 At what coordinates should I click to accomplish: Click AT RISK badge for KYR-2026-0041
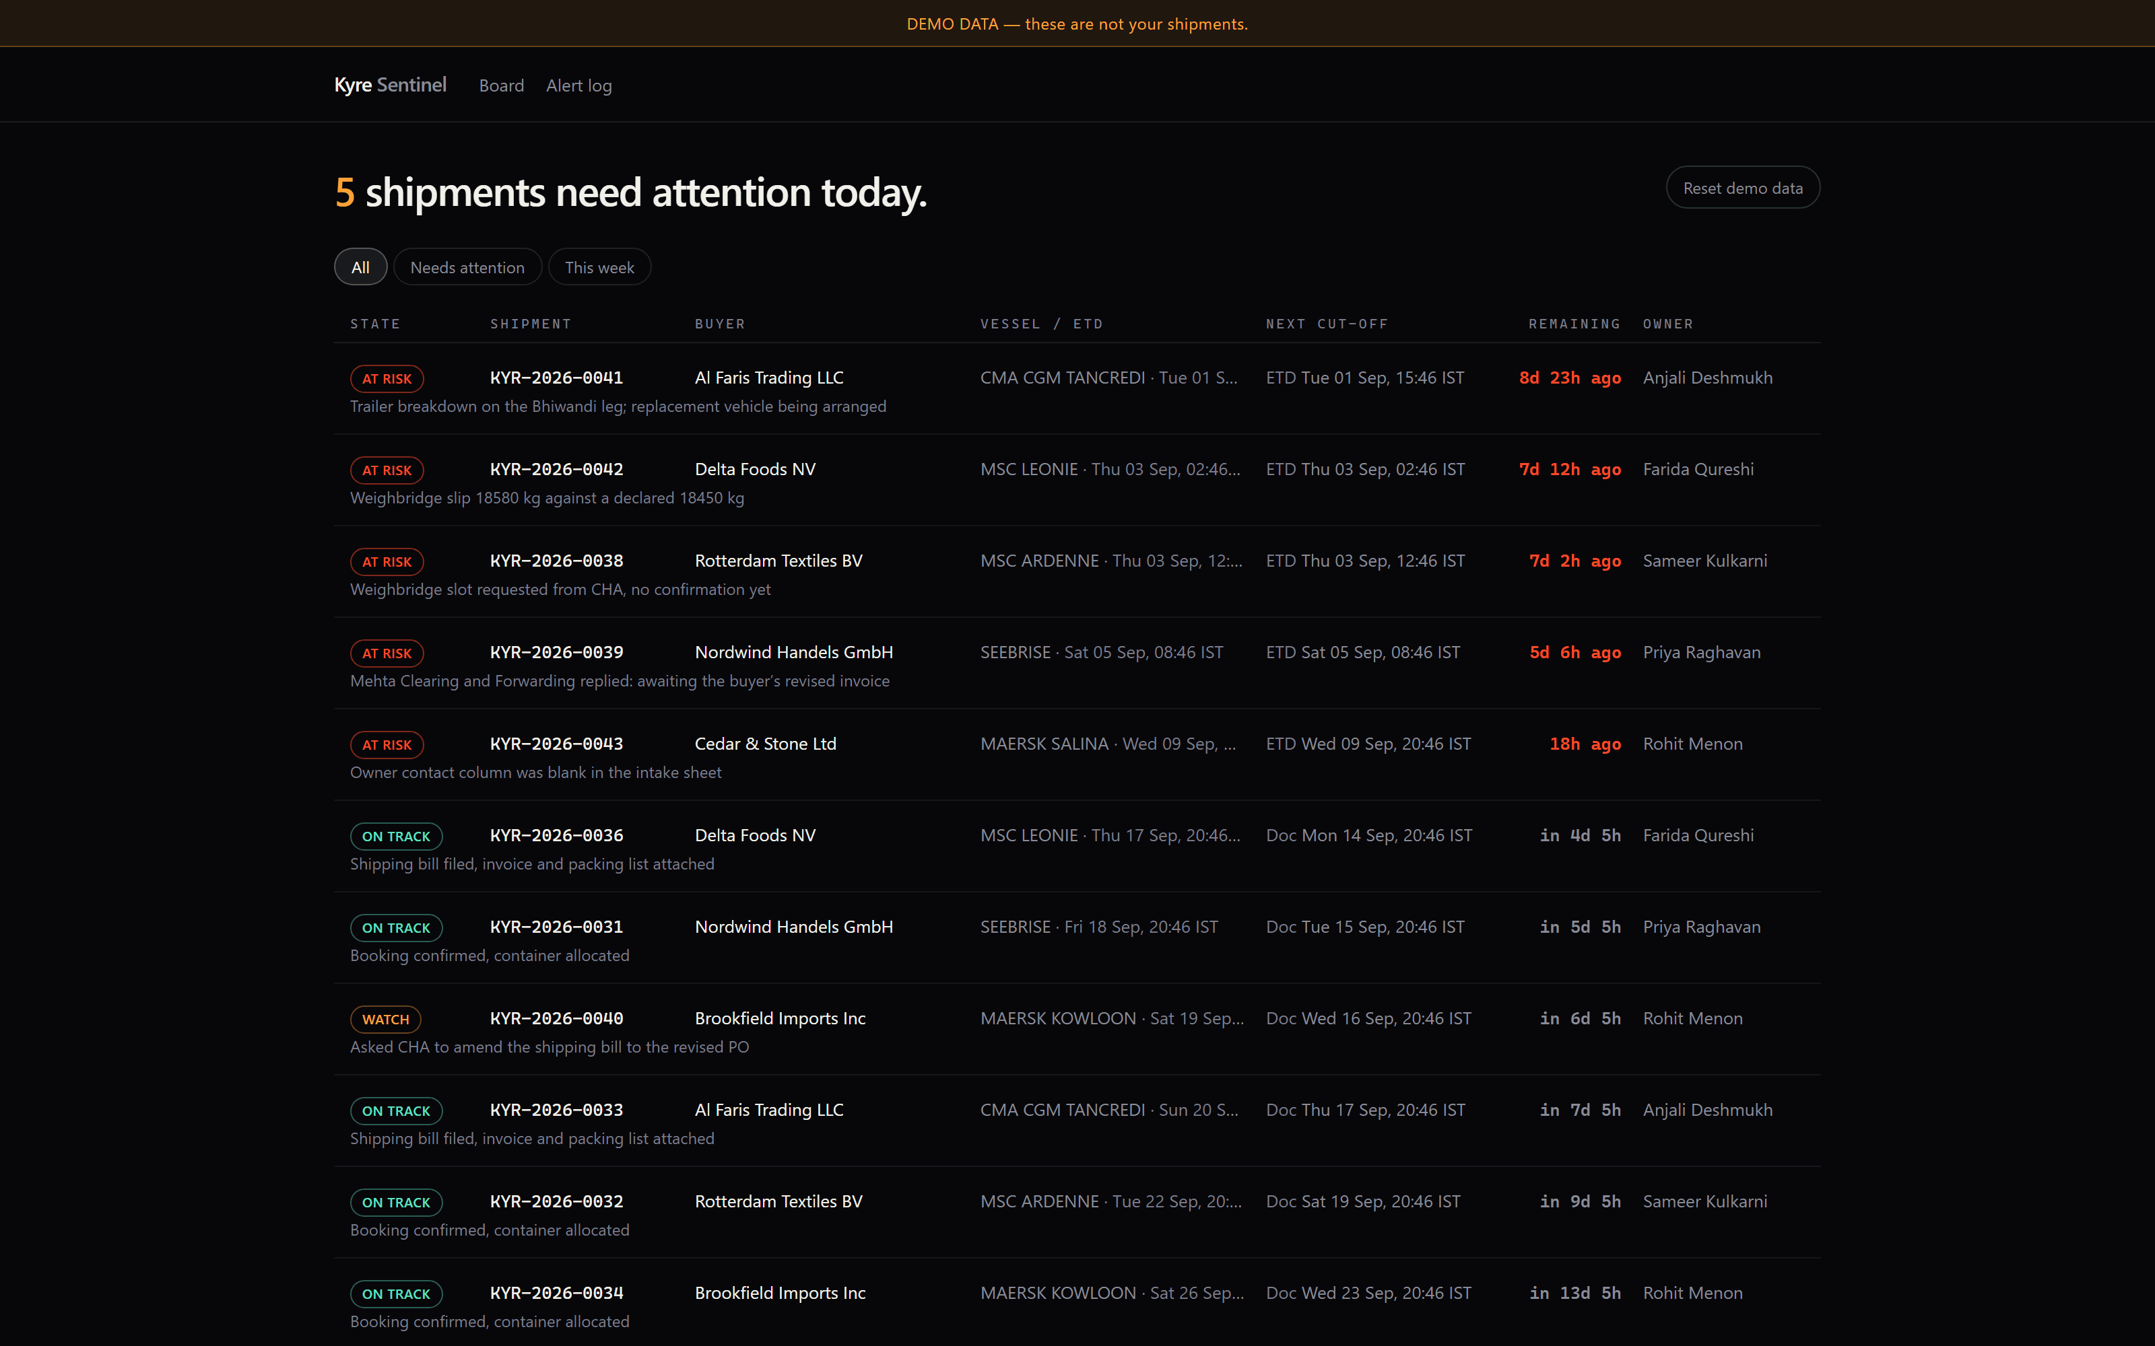pos(387,378)
